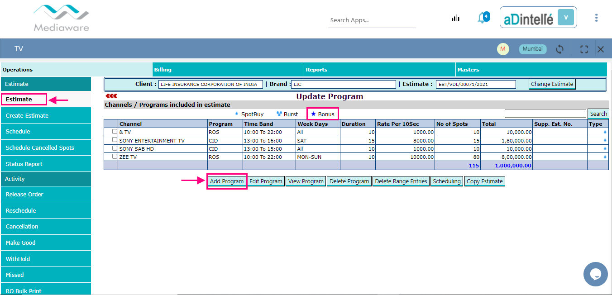
Task: Click the V profile avatar
Action: tap(566, 17)
